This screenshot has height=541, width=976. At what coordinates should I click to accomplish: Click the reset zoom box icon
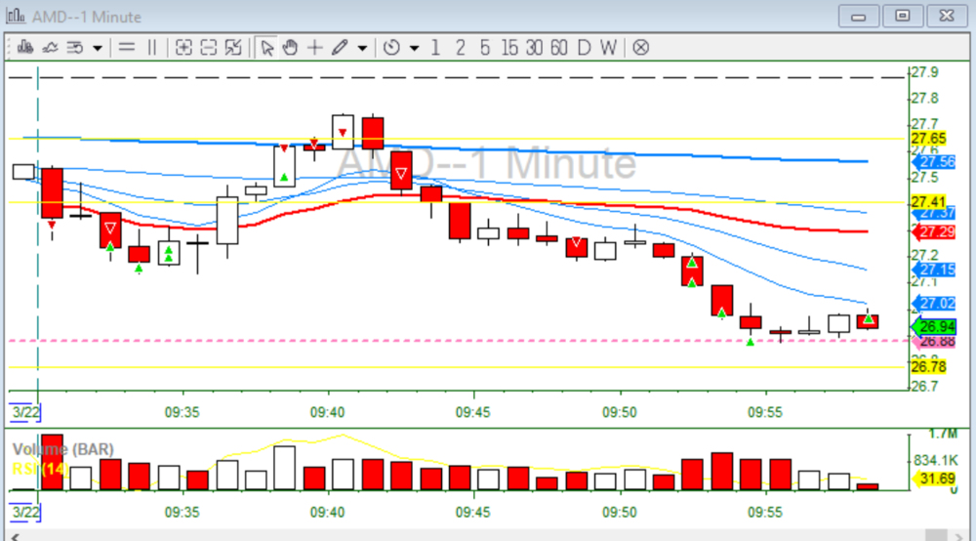(233, 47)
